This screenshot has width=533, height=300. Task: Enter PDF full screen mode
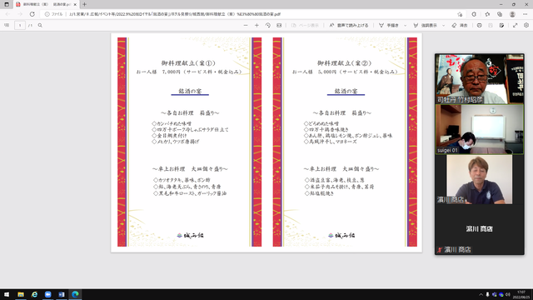tap(515, 25)
